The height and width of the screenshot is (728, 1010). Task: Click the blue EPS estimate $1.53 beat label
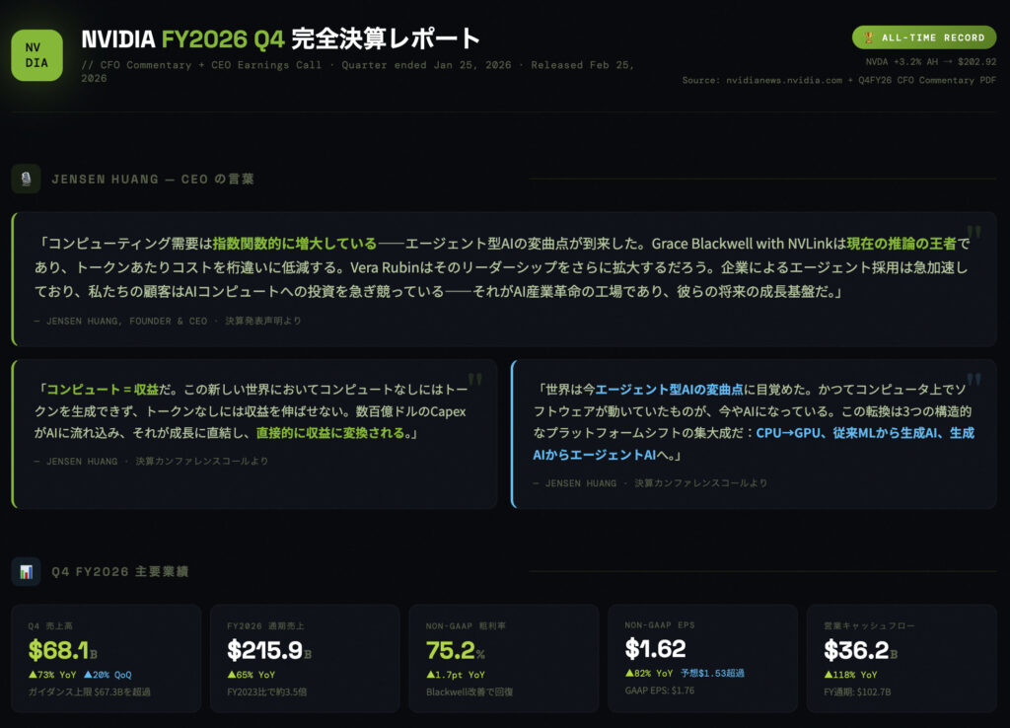[x=712, y=673]
